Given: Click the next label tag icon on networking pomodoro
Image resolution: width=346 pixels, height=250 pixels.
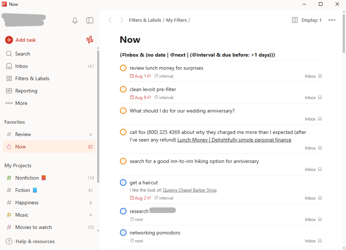Looking at the screenshot, I should (132, 241).
